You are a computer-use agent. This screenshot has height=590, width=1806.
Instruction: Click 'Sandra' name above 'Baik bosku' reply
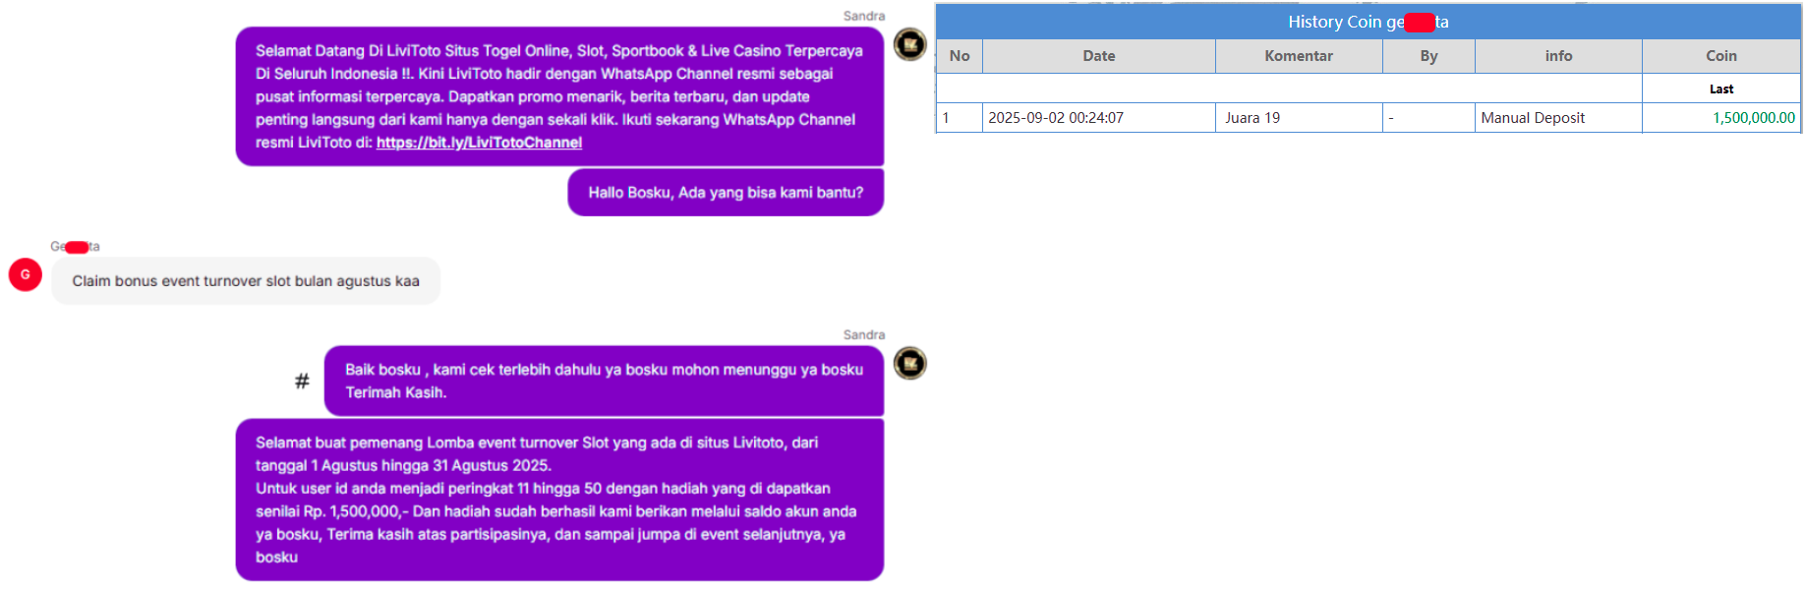[864, 335]
